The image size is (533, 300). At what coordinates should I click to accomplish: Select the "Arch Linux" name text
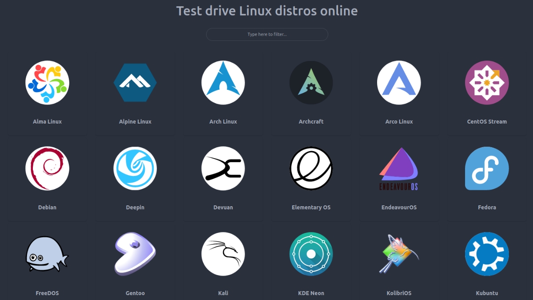click(223, 121)
